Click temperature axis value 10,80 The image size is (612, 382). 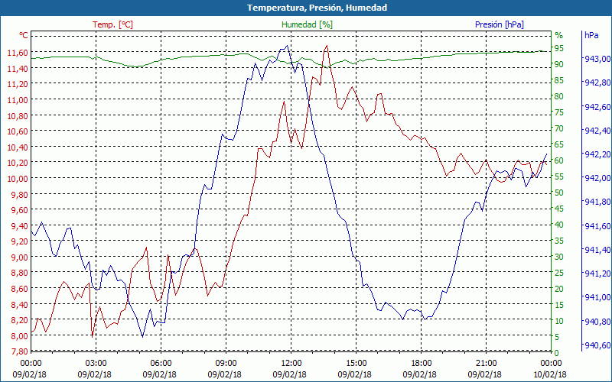click(18, 116)
